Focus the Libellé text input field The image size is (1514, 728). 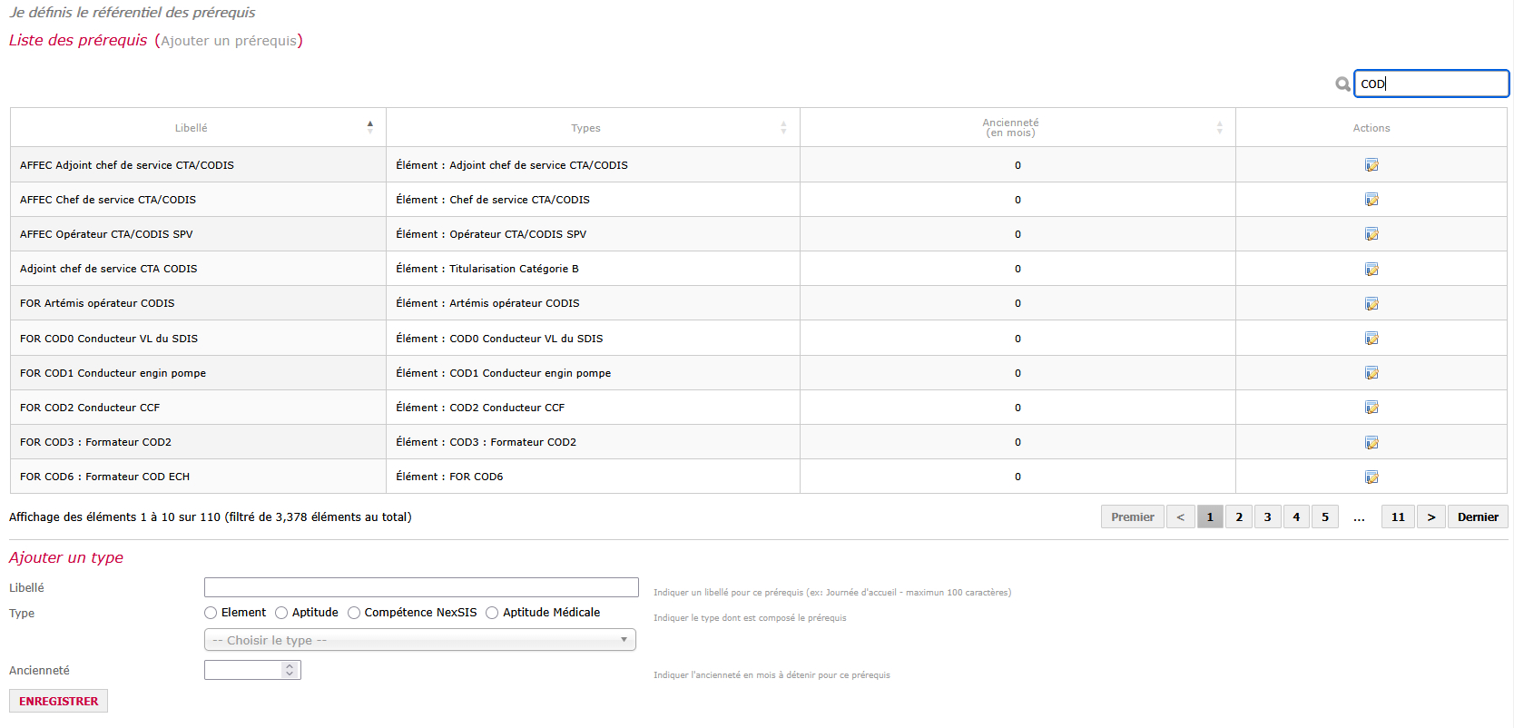[x=421, y=587]
